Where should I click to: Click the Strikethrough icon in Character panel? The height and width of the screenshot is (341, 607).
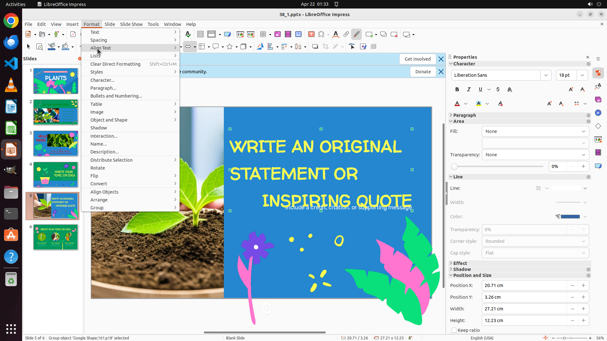(498, 89)
